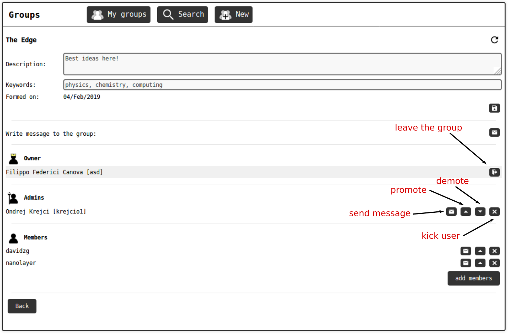Viewport: 508px width, 334px height.
Task: Save group details with the floppy disk icon
Action: pos(494,108)
